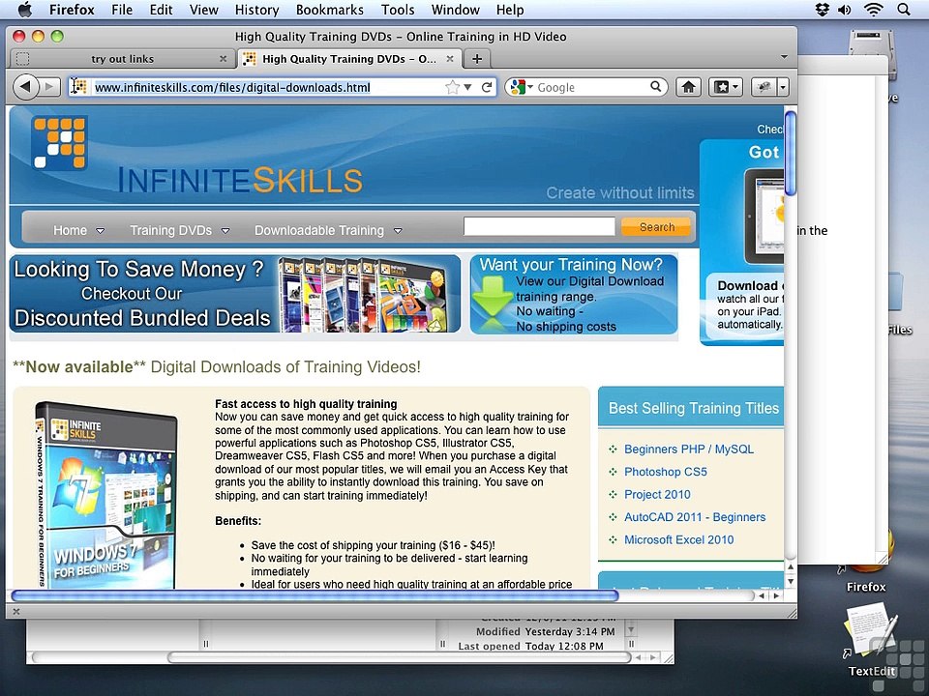Viewport: 929px width, 696px height.
Task: Click the Firefox back arrow button
Action: pos(25,87)
